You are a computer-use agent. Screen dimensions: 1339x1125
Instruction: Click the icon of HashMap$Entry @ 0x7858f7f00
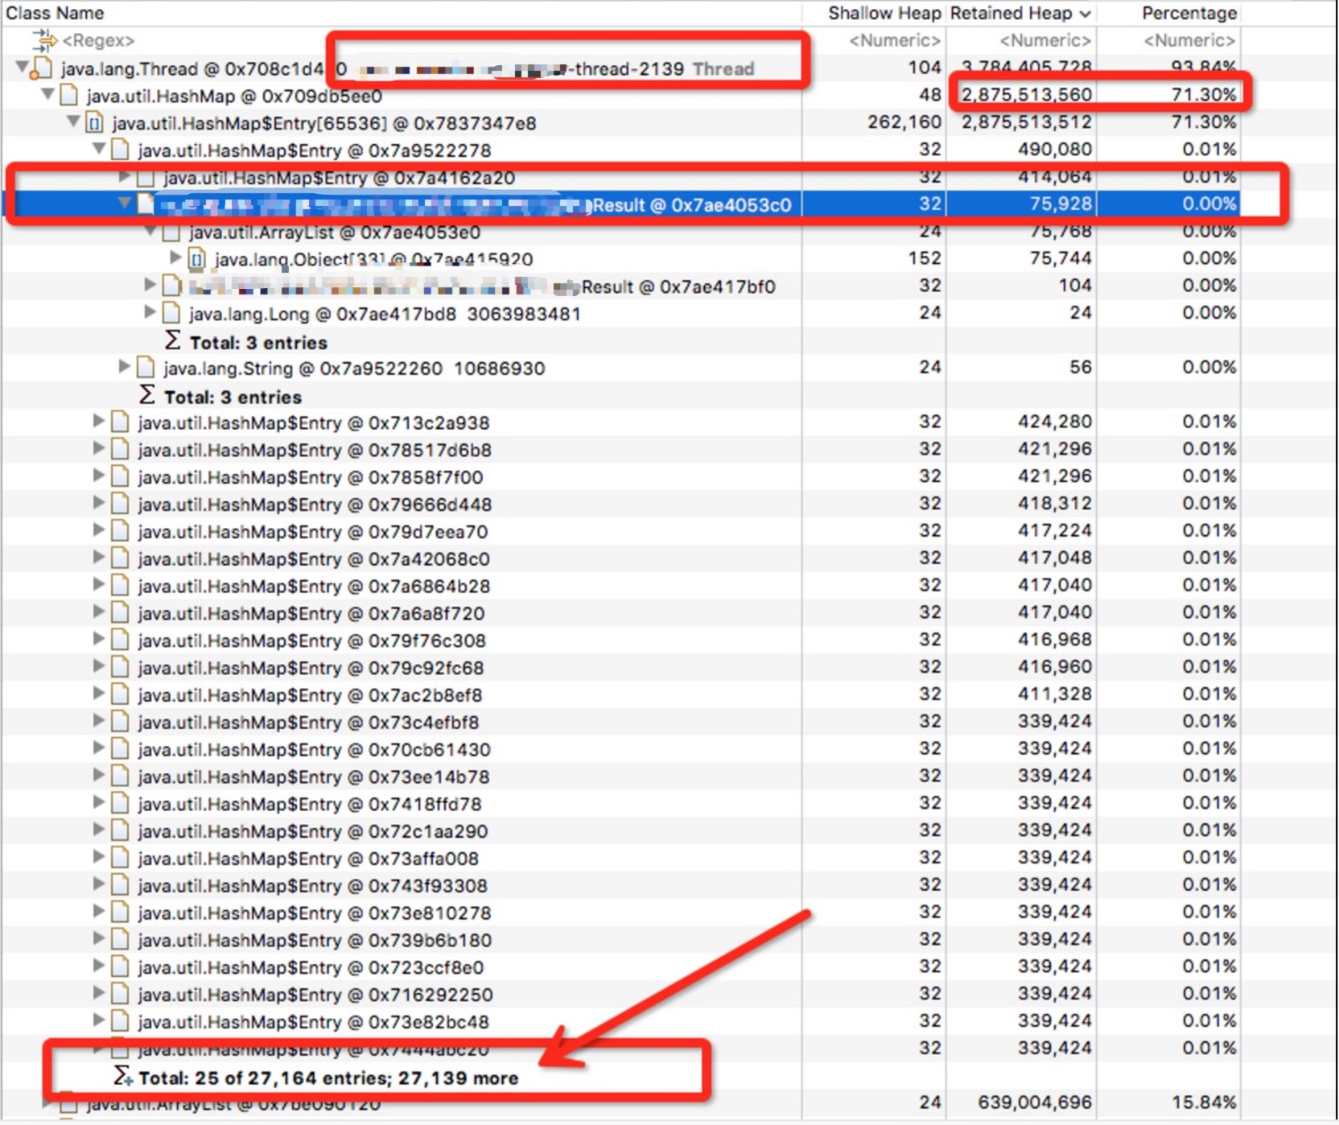121,477
